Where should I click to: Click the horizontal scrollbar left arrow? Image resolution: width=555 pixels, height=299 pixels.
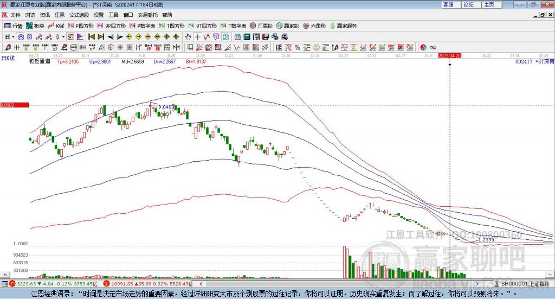click(201, 284)
